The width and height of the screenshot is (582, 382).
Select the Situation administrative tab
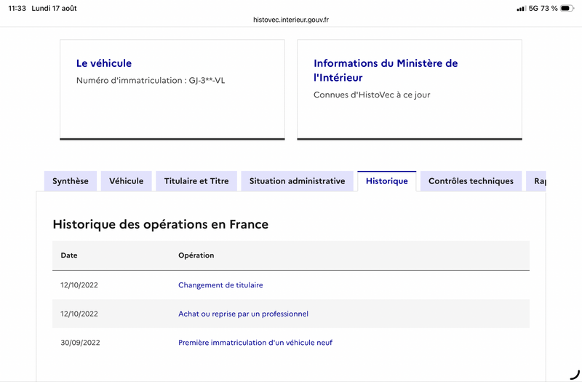[x=297, y=181]
